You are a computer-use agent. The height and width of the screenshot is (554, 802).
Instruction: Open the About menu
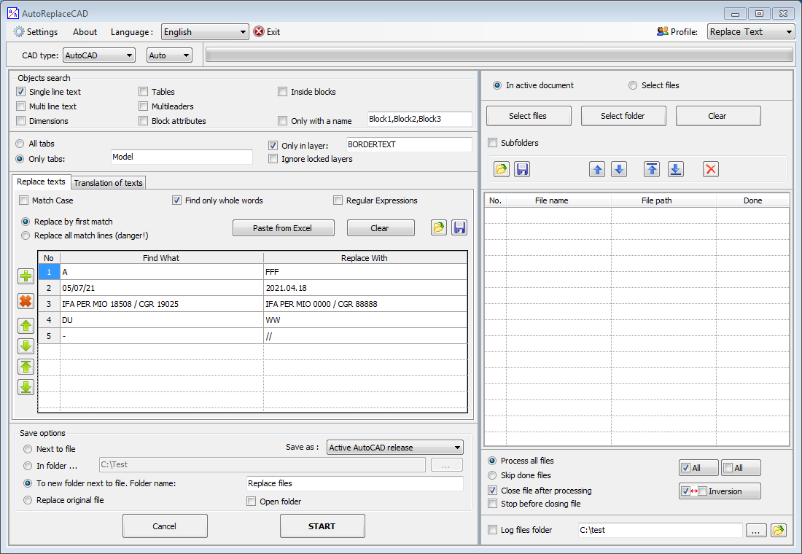coord(85,32)
